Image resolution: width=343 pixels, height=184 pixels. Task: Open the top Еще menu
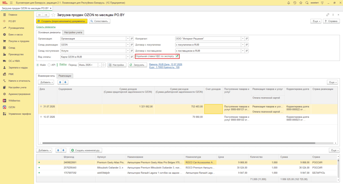[316, 21]
